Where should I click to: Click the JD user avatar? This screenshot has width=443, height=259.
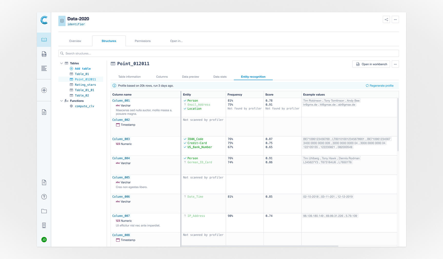44,240
